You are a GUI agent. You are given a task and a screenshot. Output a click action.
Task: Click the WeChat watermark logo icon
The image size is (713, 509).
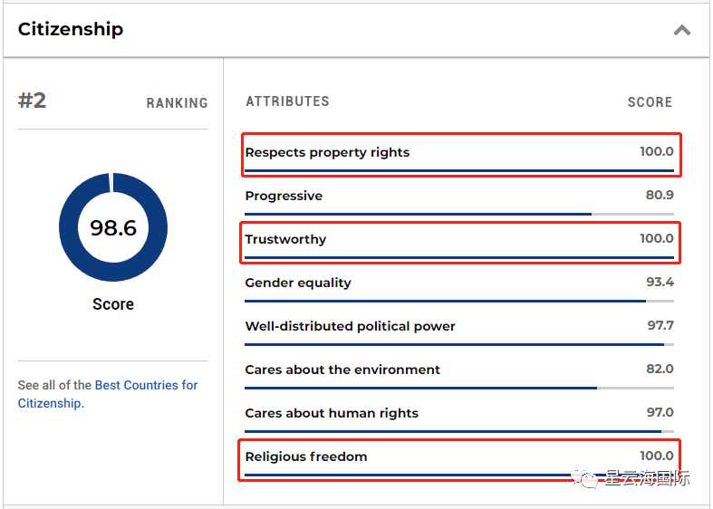[x=592, y=477]
